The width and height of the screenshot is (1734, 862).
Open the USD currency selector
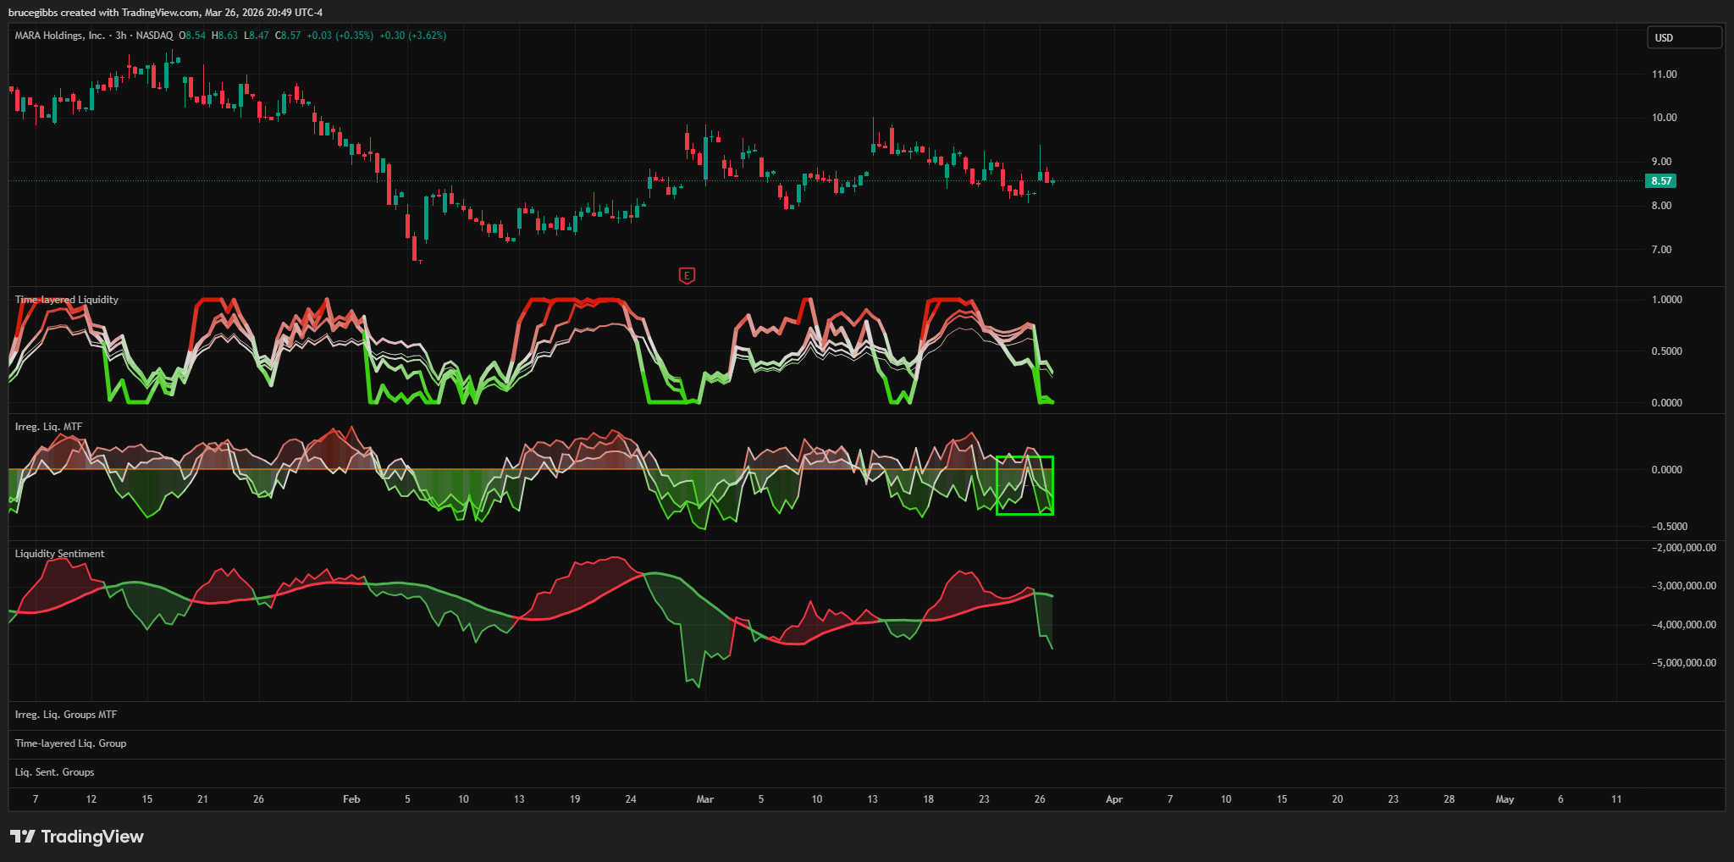[x=1683, y=37]
